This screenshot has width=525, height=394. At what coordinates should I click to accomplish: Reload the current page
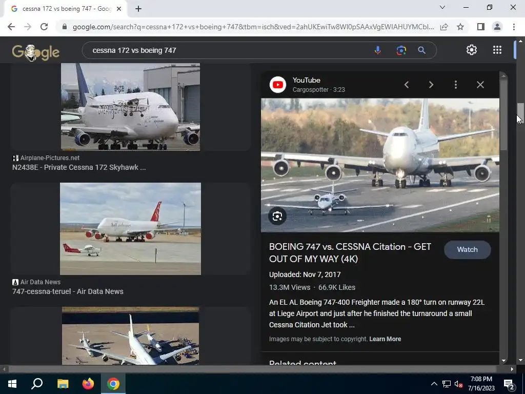(x=44, y=27)
